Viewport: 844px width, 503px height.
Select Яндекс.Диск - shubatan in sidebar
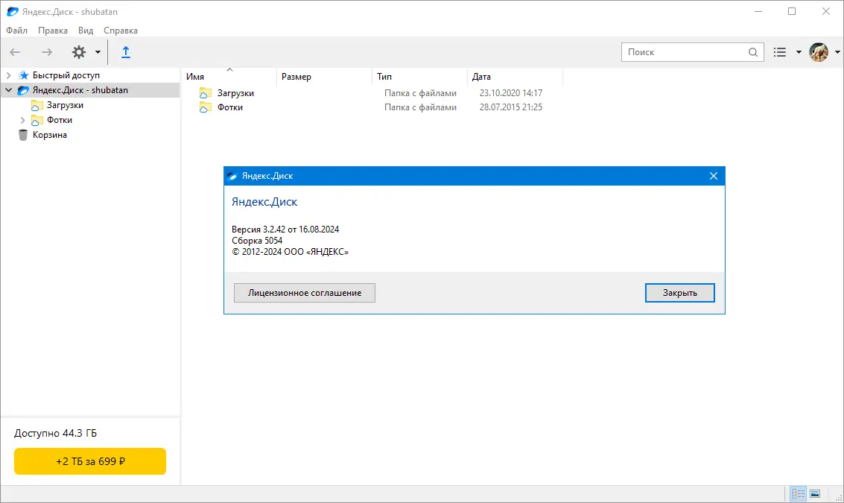(x=80, y=90)
